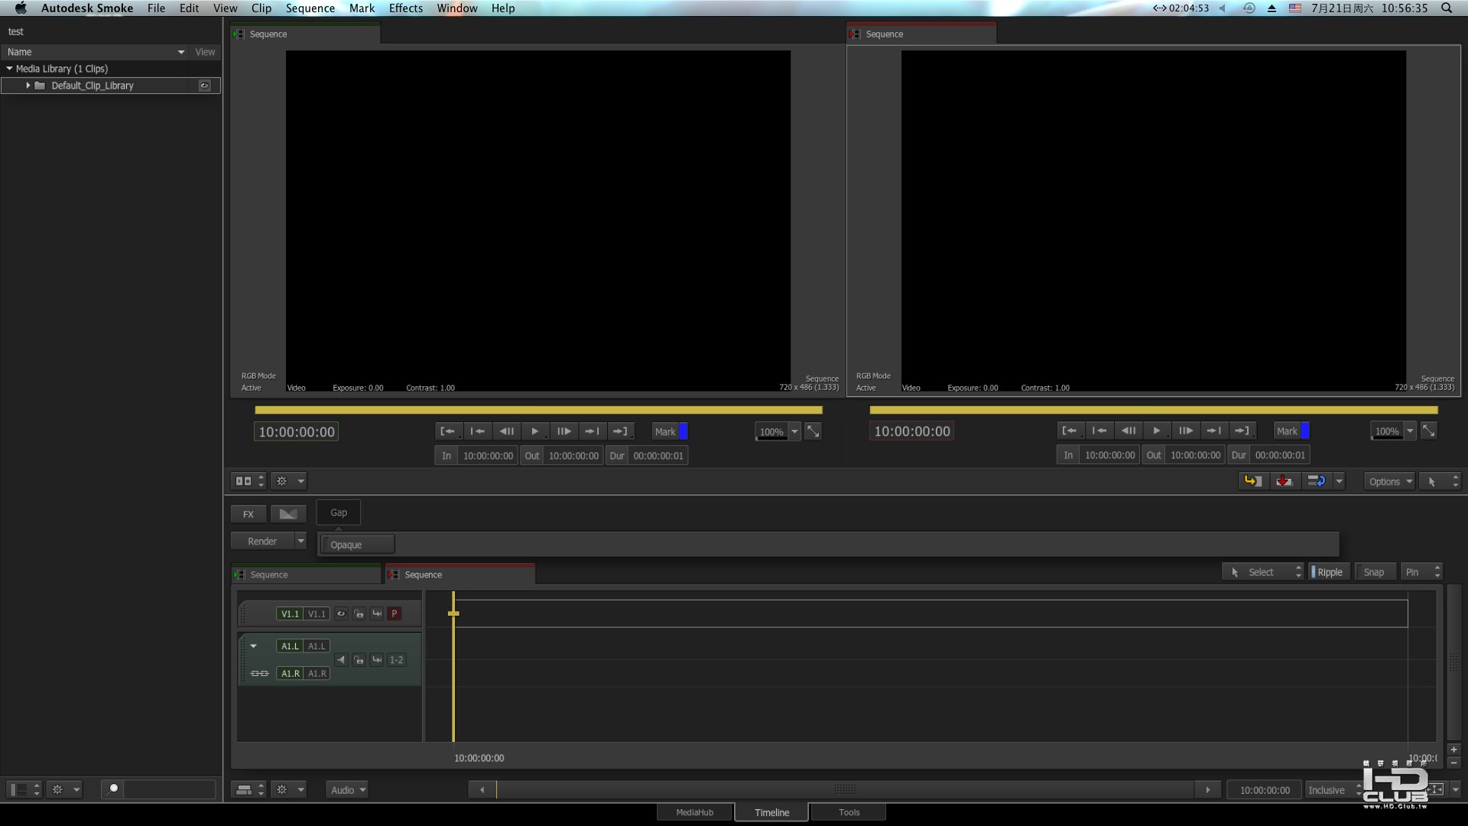Screen dimensions: 1468x826
Task: Click the blue replace edit icon
Action: pyautogui.click(x=1316, y=481)
